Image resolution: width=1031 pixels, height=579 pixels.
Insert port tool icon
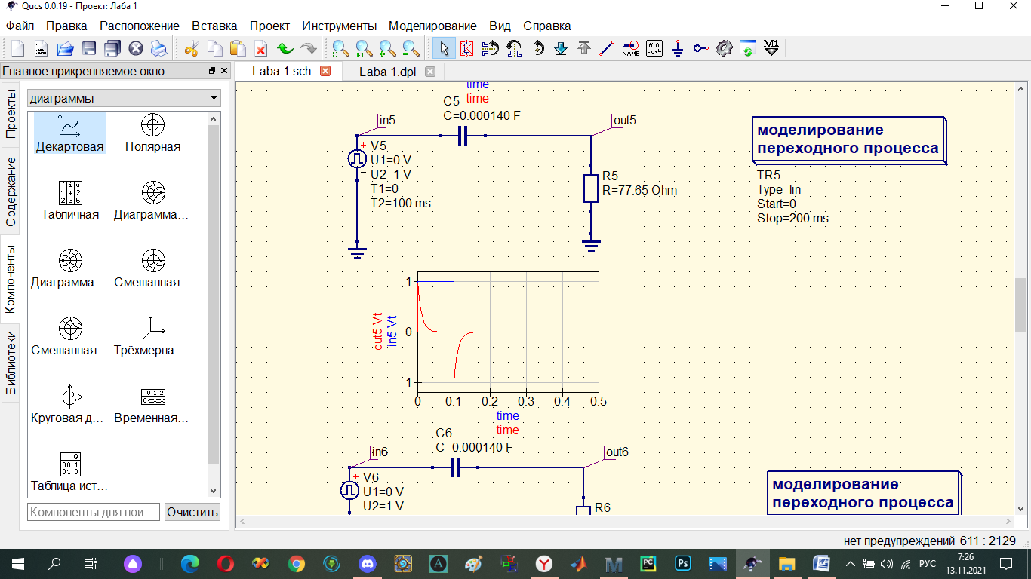(701, 49)
